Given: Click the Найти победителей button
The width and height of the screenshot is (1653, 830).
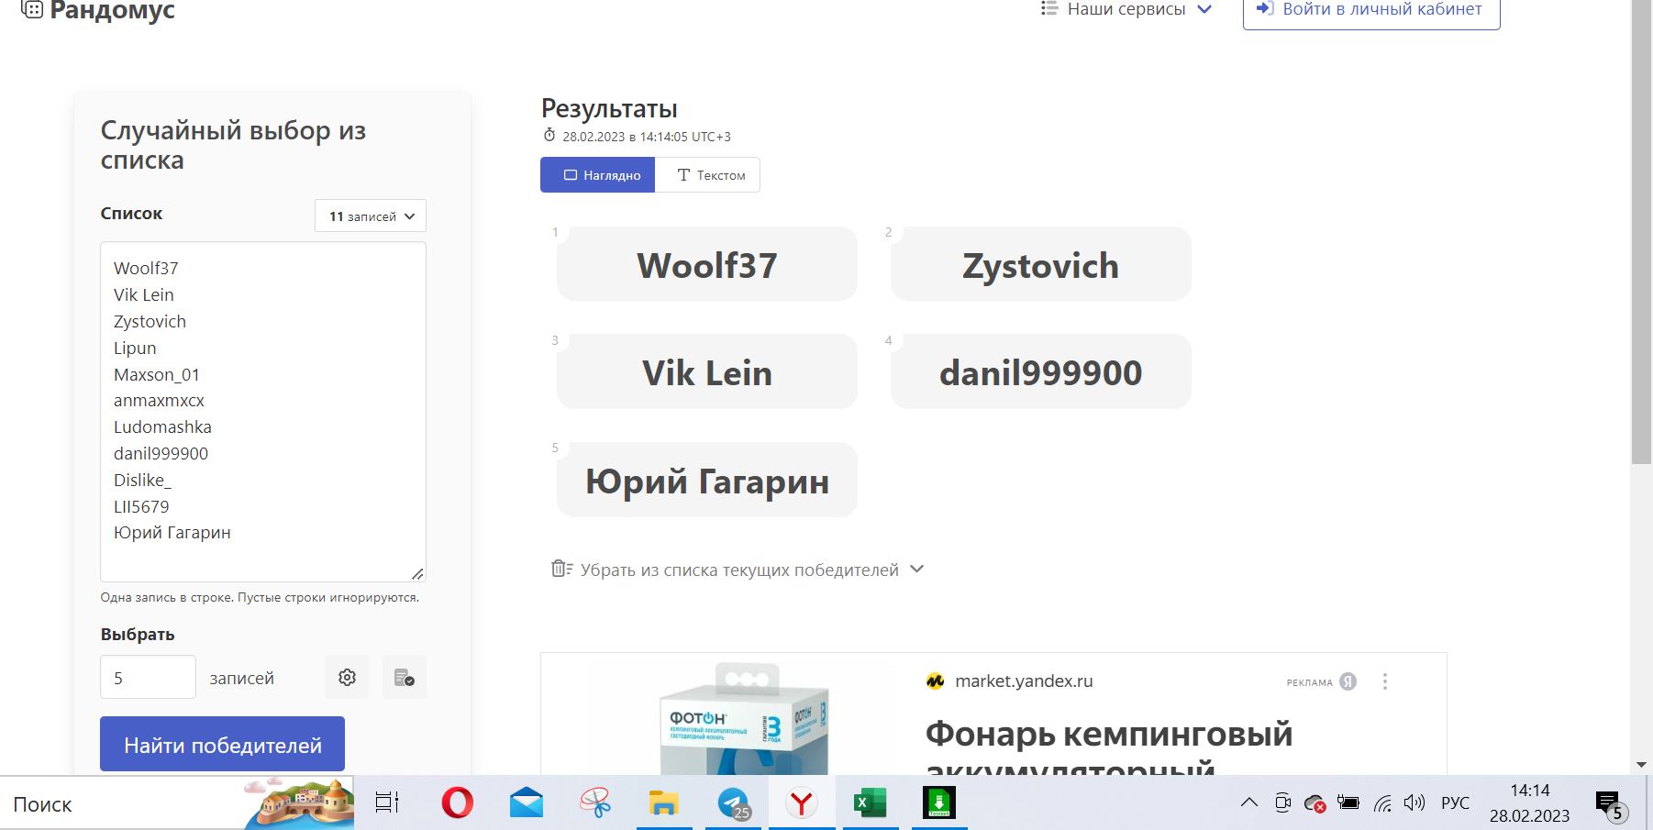Looking at the screenshot, I should coord(222,745).
